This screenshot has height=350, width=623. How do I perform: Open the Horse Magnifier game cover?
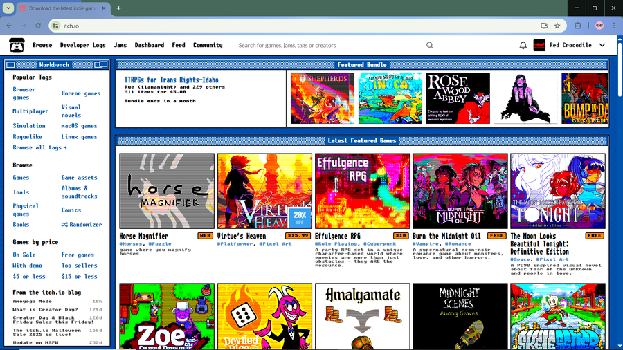click(167, 191)
